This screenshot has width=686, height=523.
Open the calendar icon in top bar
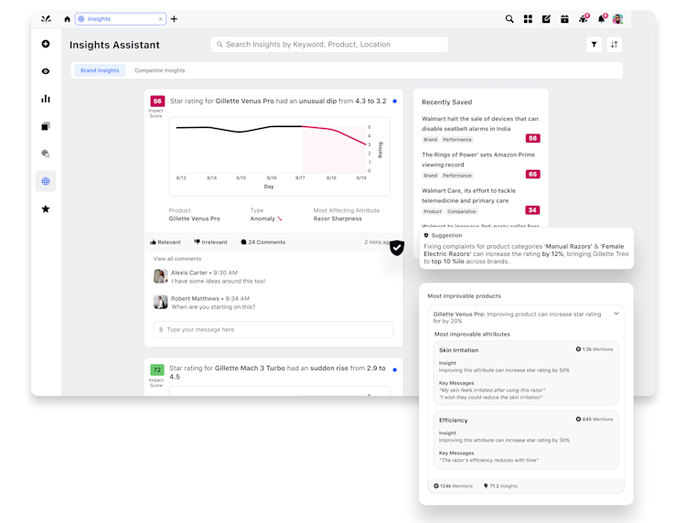[x=565, y=19]
